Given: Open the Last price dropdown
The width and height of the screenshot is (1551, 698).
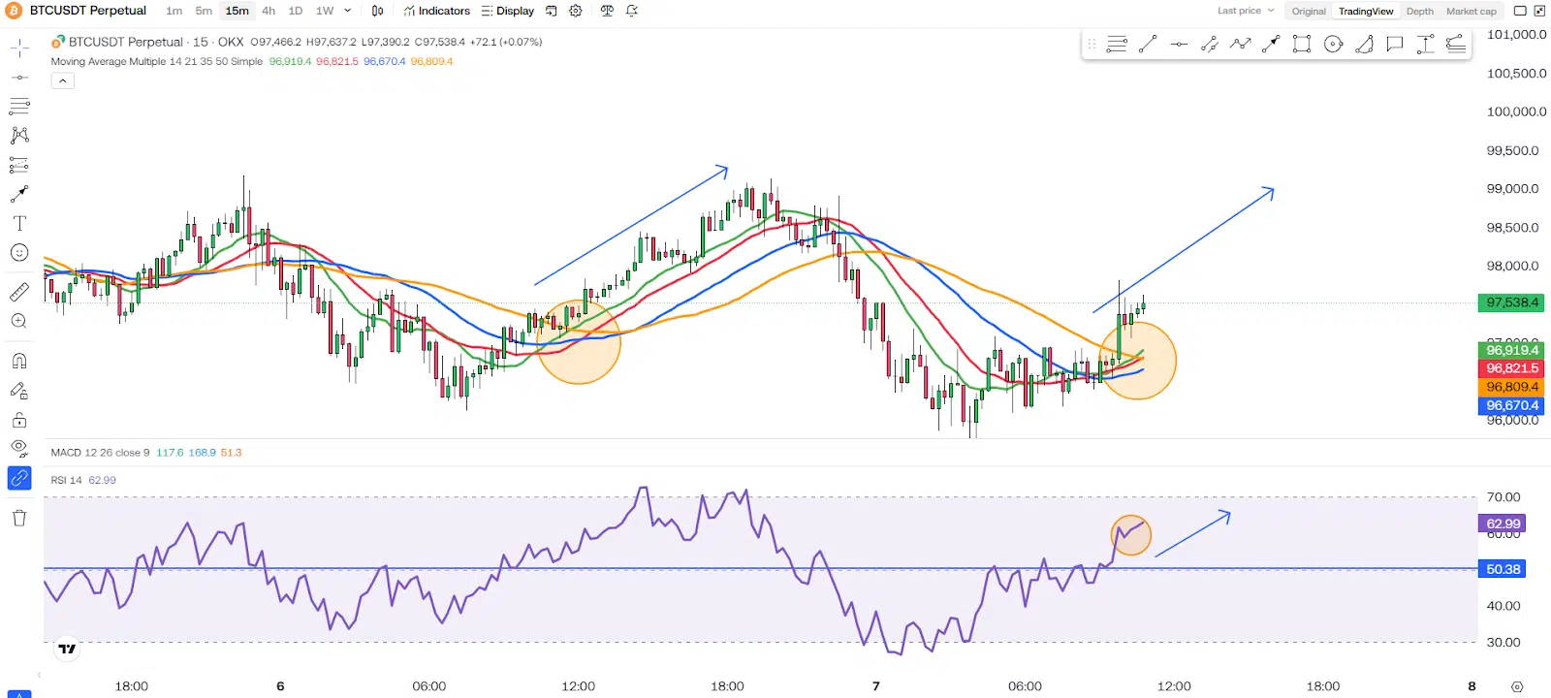Looking at the screenshot, I should tap(1246, 11).
